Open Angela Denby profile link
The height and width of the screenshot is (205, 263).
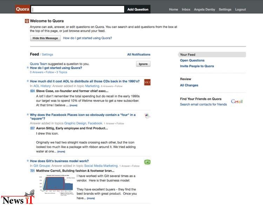pyautogui.click(x=204, y=9)
